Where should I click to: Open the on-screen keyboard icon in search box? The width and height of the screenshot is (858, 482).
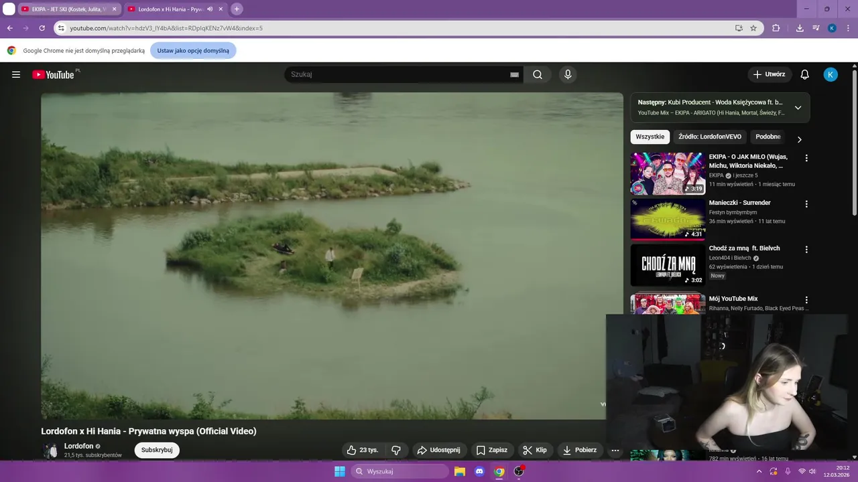514,75
